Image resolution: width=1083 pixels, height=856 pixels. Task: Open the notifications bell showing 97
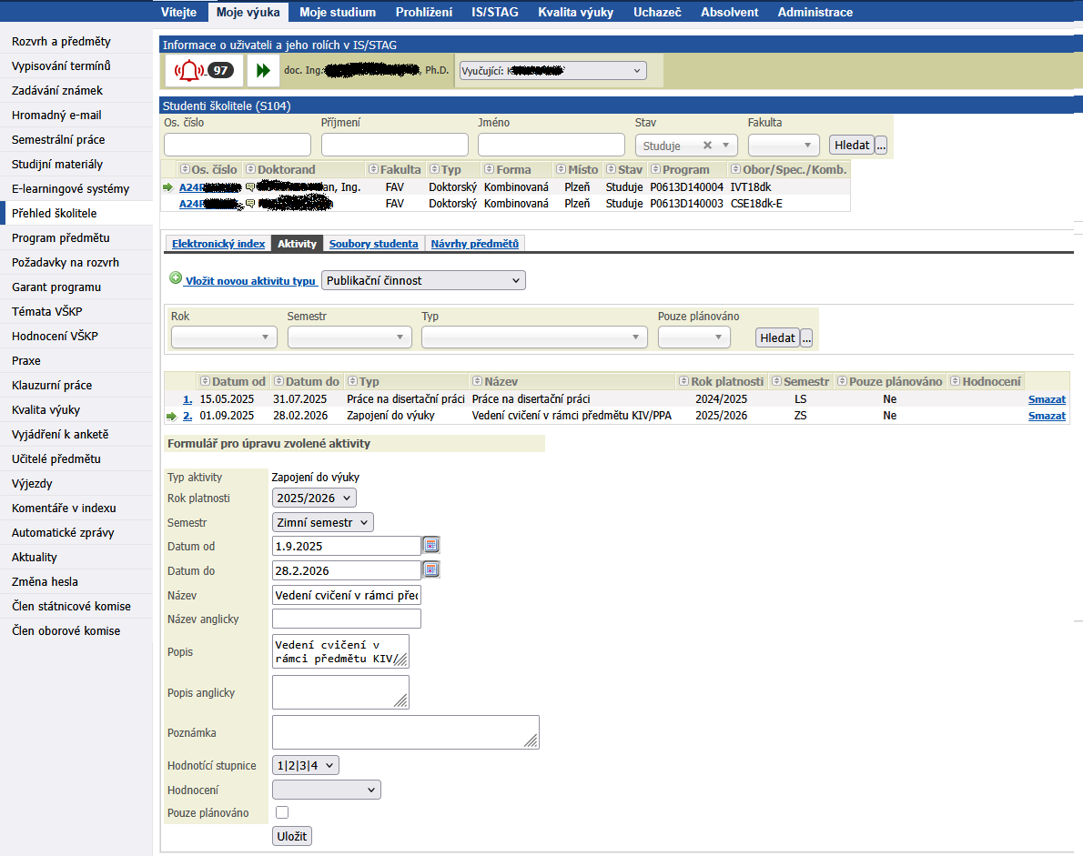coord(204,70)
